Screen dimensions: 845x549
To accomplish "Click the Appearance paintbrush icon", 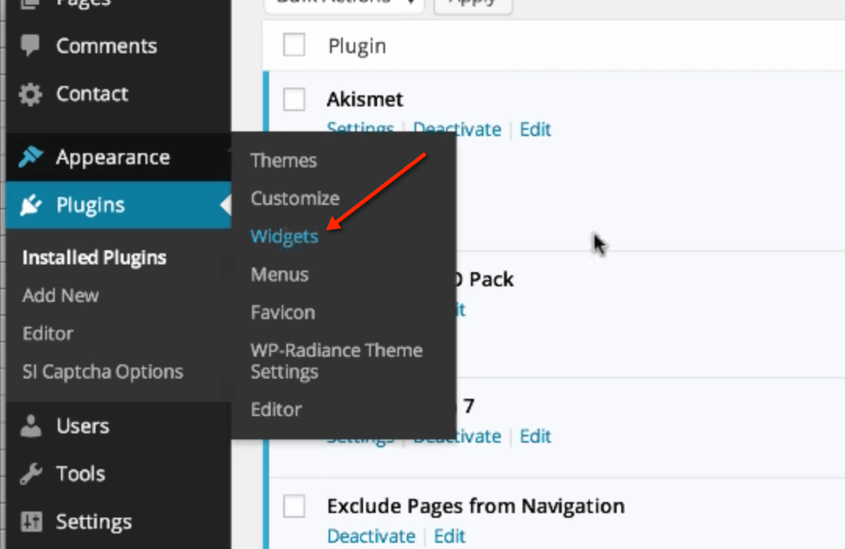I will click(31, 156).
